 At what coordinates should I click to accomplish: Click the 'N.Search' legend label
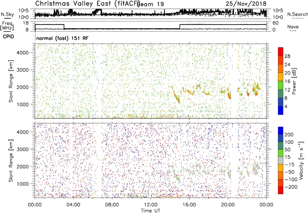(x=298, y=14)
